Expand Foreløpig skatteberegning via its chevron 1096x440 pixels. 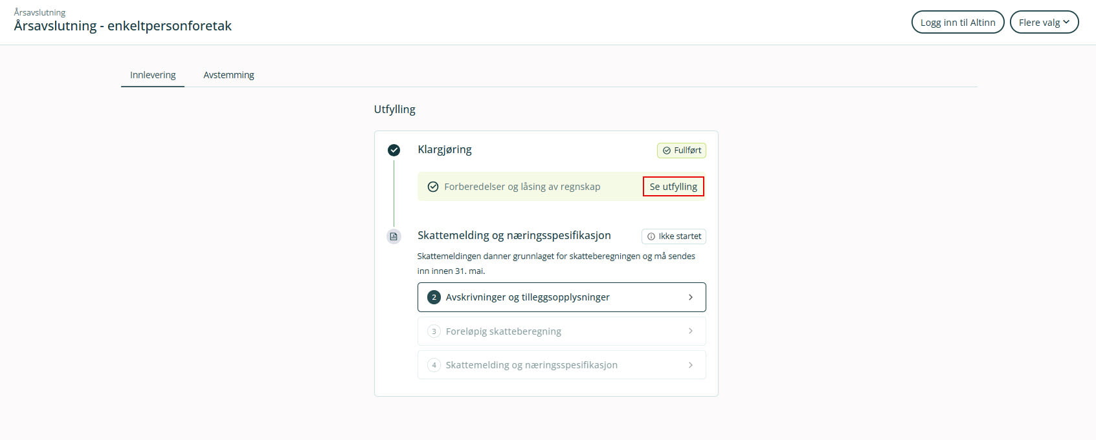click(691, 331)
